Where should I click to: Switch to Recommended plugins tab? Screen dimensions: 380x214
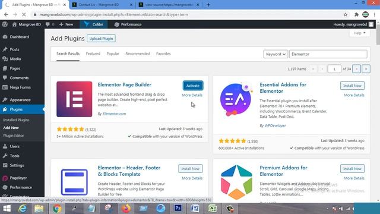click(137, 53)
